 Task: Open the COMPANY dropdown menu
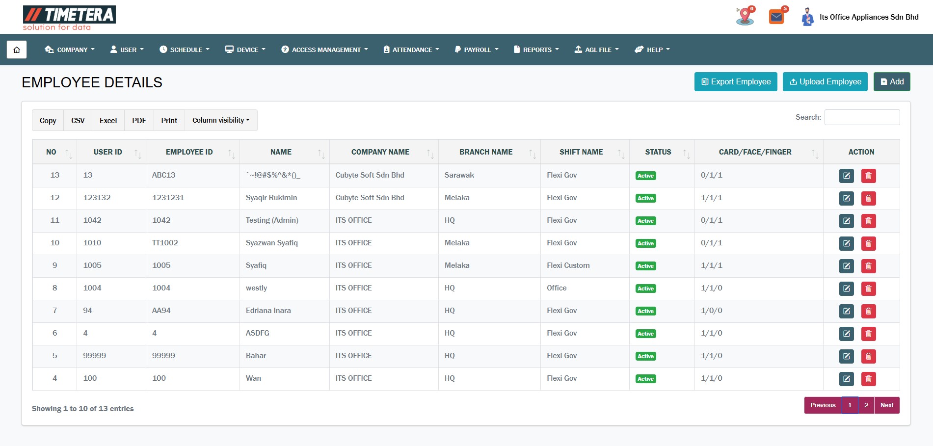coord(70,50)
